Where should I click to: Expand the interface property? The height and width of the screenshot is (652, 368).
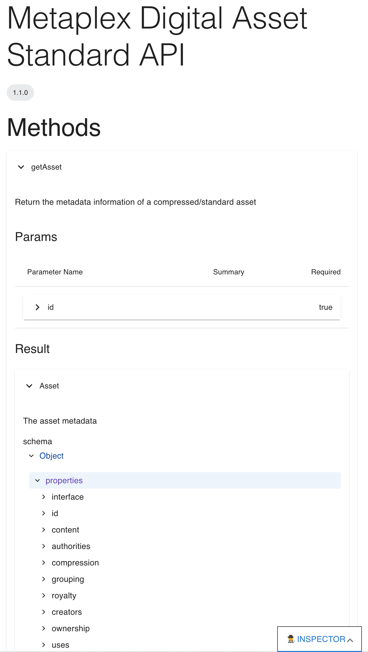(44, 497)
